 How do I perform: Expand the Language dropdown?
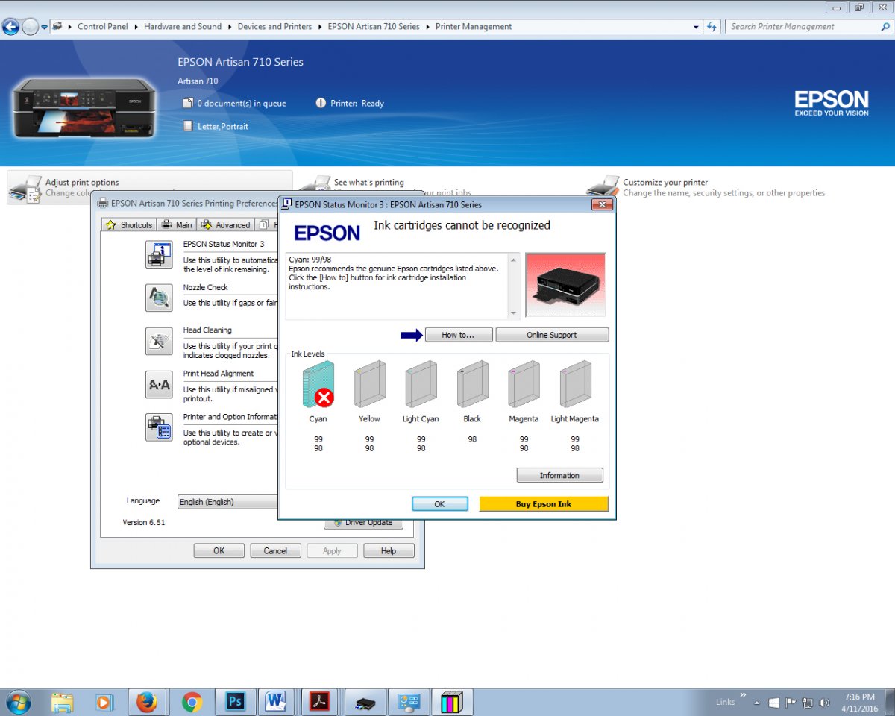(x=227, y=502)
